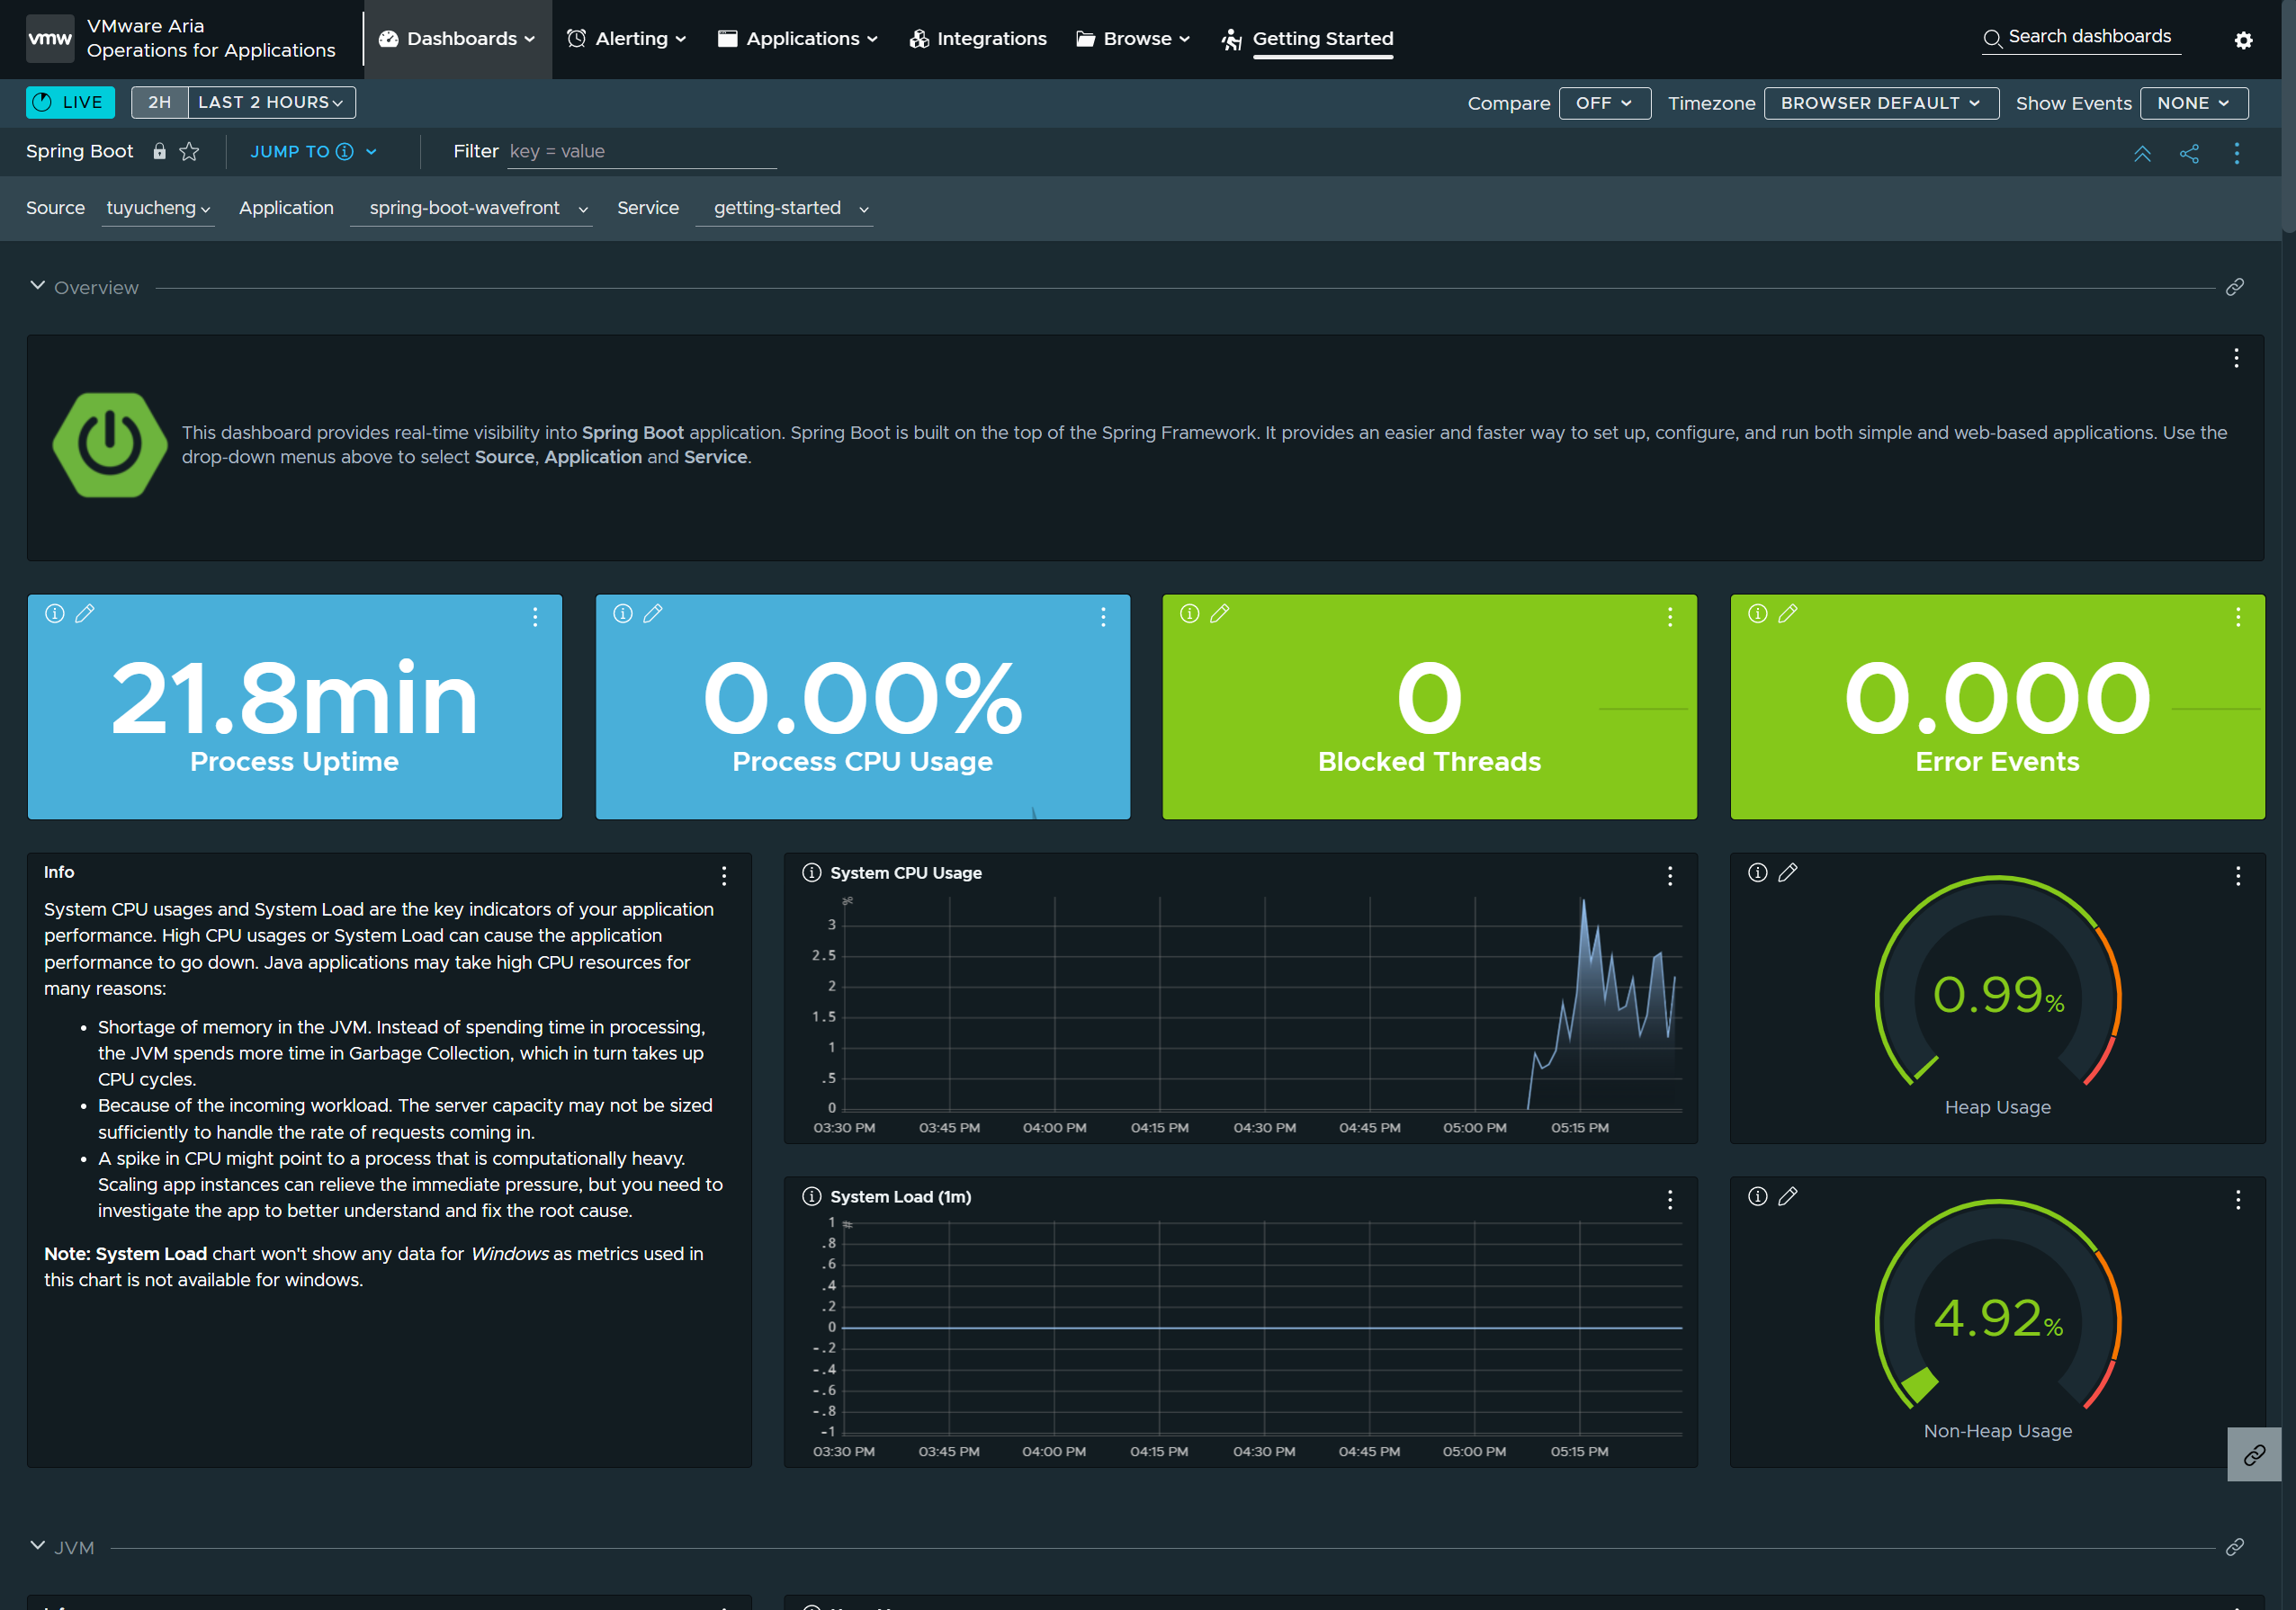Open the Alerting menu
This screenshot has width=2296, height=1610.
pyautogui.click(x=626, y=39)
